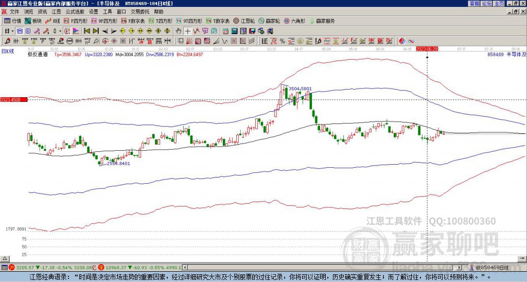Open the T四方形 time square

click(161, 21)
